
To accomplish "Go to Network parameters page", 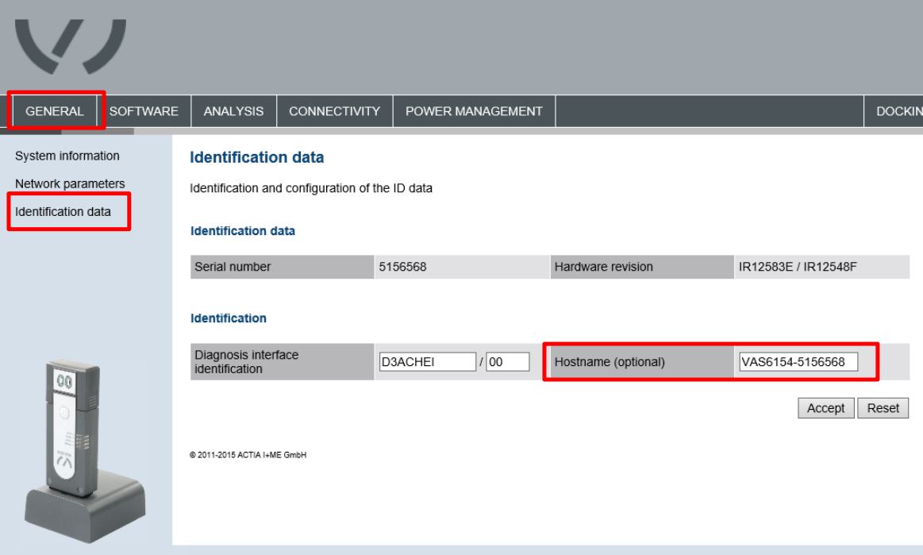I will (x=70, y=184).
